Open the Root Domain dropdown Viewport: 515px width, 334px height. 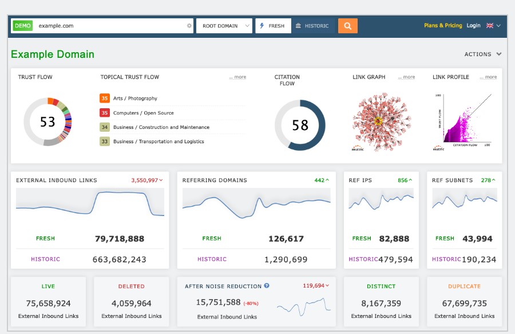[224, 26]
